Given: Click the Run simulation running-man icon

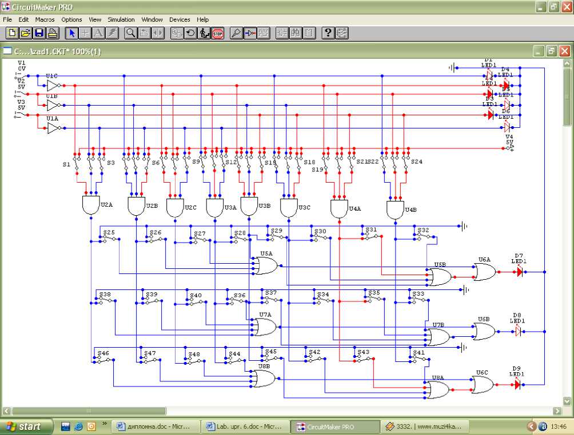Looking at the screenshot, I should pos(205,33).
